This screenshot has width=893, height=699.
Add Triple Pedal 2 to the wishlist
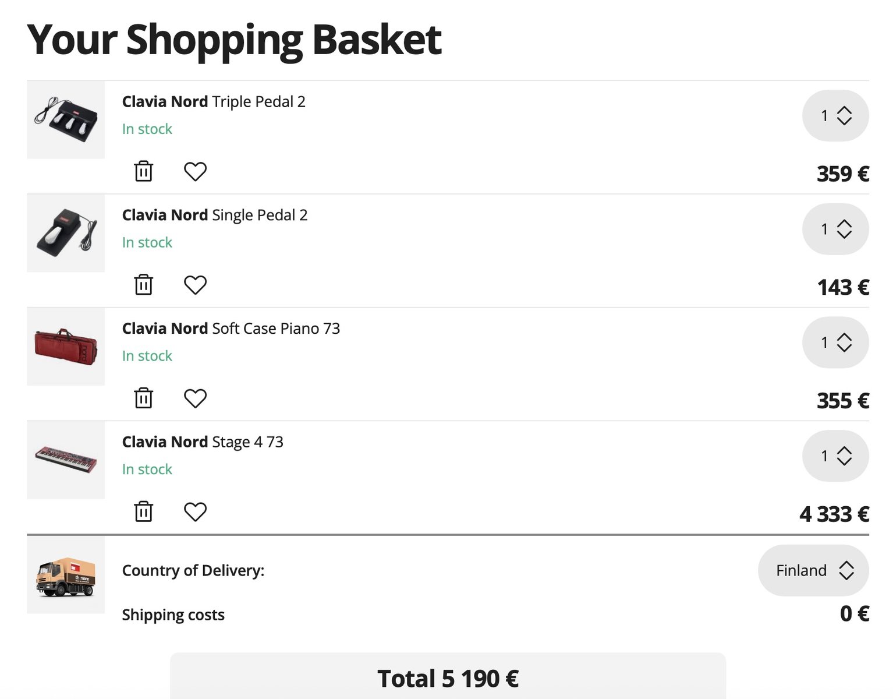point(195,171)
